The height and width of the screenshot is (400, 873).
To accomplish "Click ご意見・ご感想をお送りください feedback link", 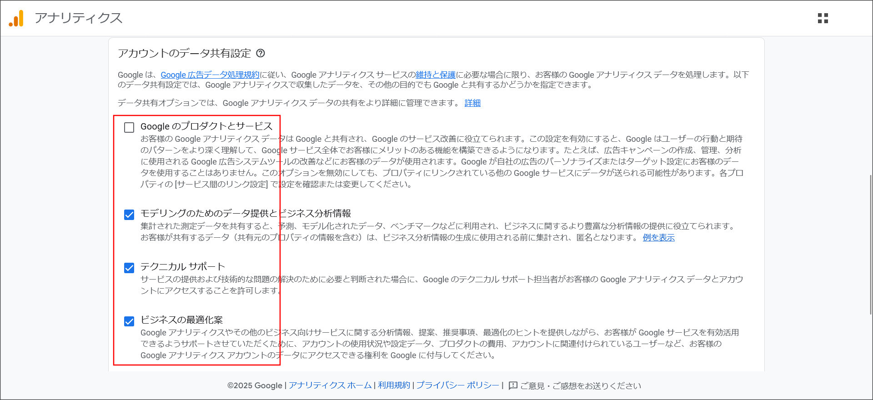I will click(x=581, y=385).
